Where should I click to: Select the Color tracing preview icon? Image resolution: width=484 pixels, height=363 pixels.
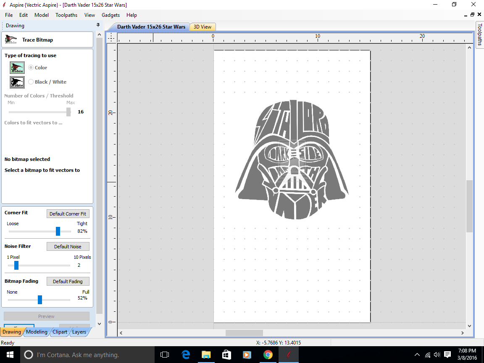17,68
